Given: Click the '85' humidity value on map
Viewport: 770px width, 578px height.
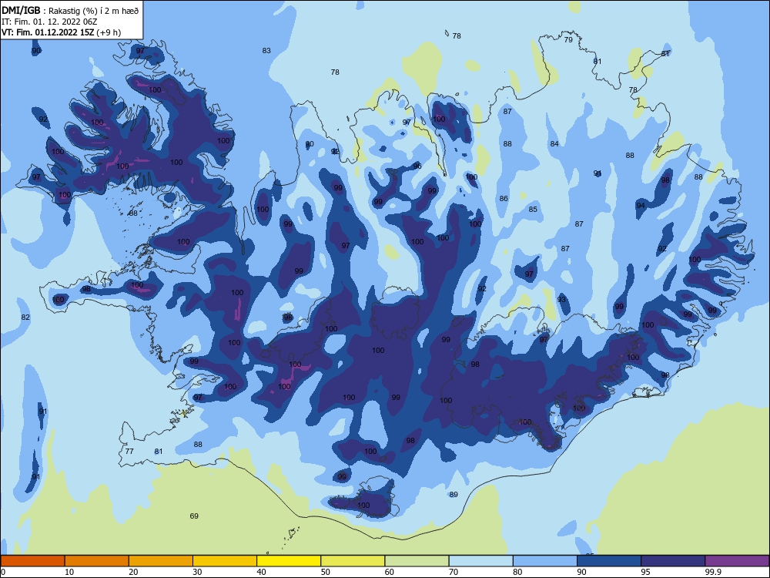Looking at the screenshot, I should click(533, 209).
